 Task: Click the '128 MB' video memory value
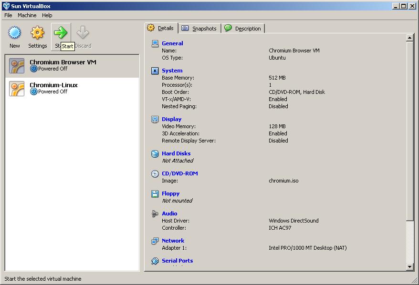(277, 126)
